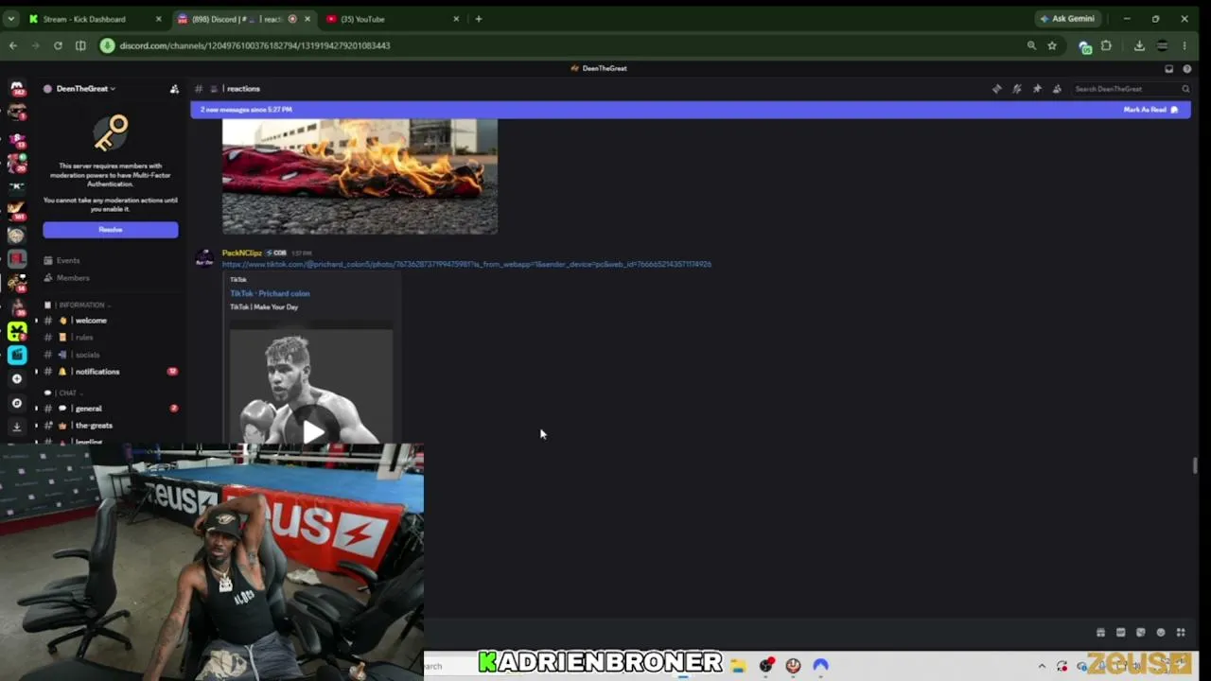
Task: Open the Chrome-like blue taskbar icon
Action: click(820, 666)
